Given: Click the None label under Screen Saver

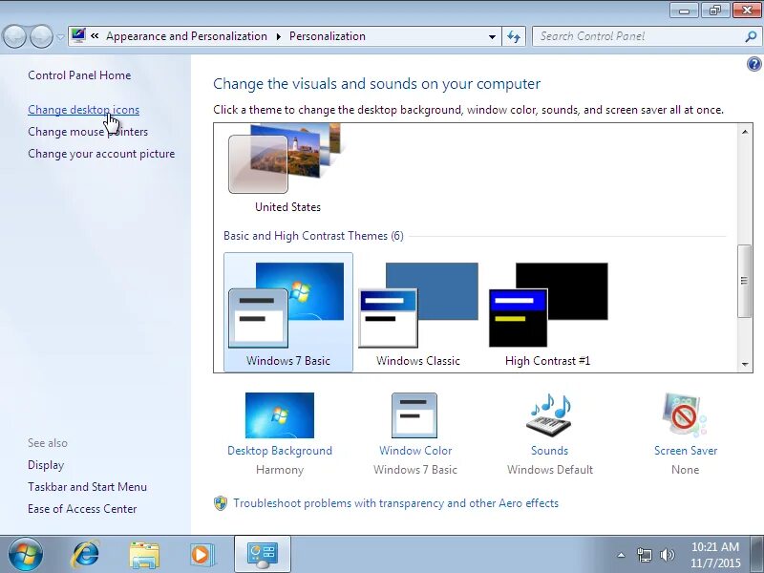Looking at the screenshot, I should (685, 470).
